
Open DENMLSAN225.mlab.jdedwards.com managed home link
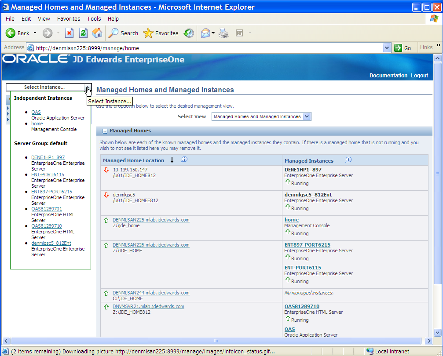(x=151, y=220)
